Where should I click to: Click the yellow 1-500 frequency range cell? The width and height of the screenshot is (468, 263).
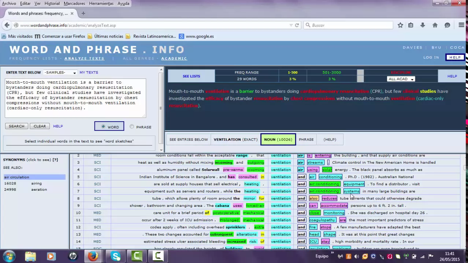pyautogui.click(x=293, y=72)
